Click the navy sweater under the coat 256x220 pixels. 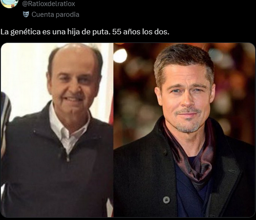tap(189, 193)
